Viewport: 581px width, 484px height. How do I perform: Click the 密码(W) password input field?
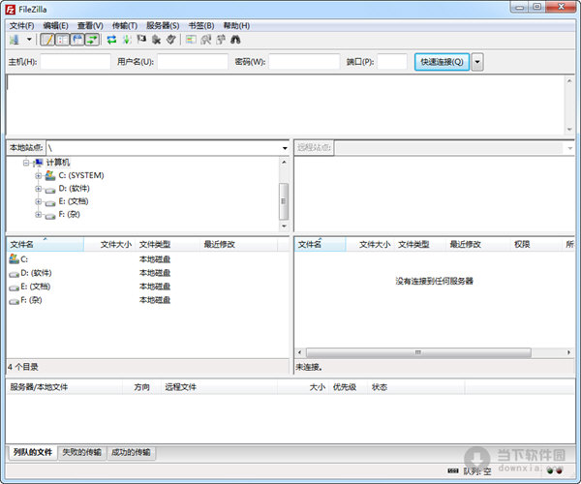(304, 62)
